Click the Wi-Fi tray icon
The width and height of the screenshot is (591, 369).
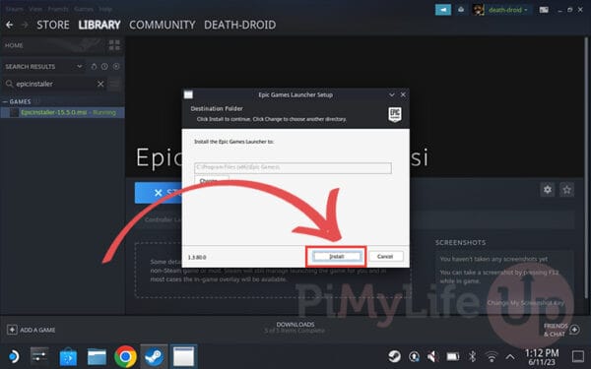pos(492,356)
